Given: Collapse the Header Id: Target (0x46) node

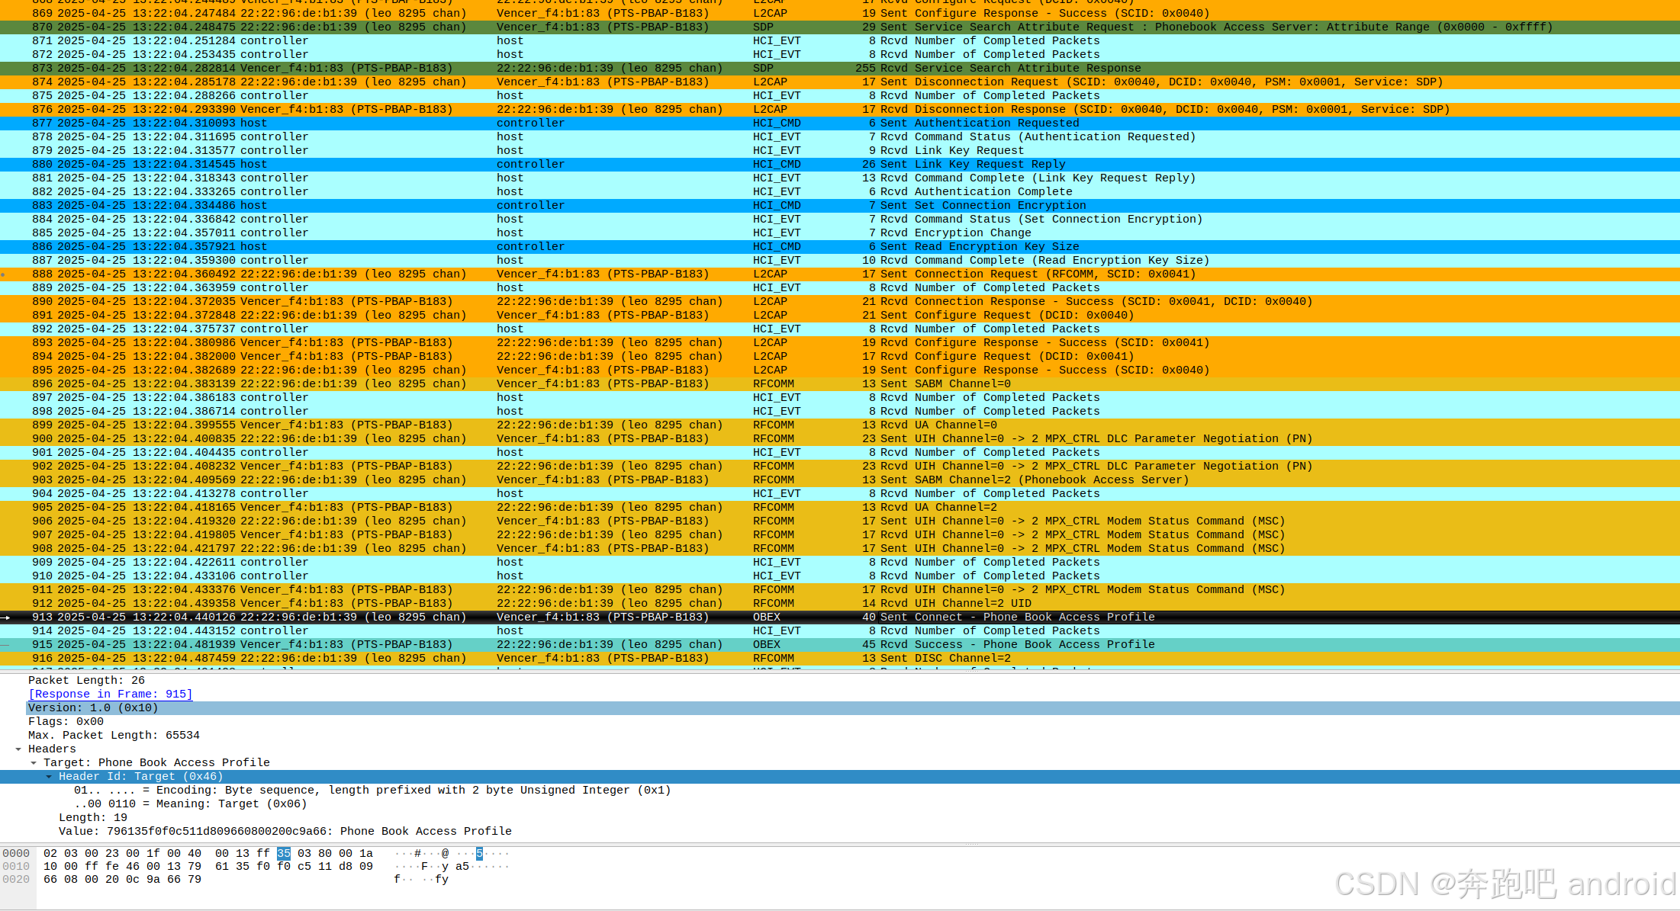Looking at the screenshot, I should [49, 777].
